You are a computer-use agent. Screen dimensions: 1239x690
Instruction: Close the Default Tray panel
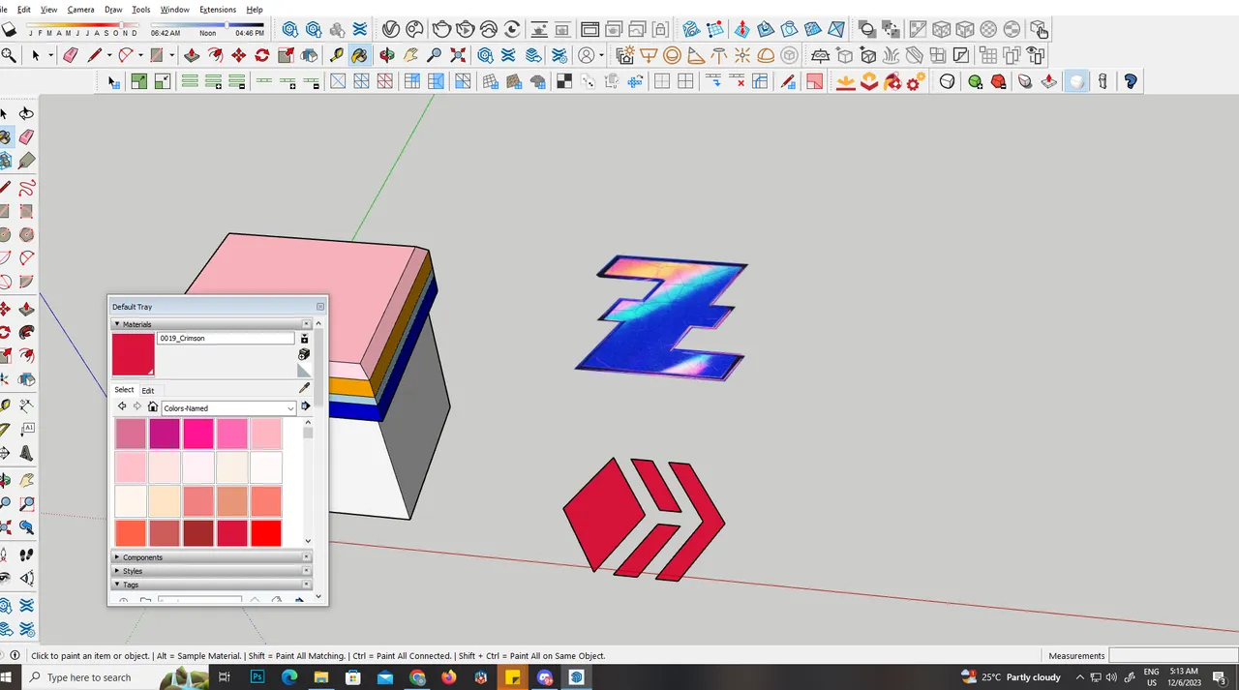coord(320,307)
